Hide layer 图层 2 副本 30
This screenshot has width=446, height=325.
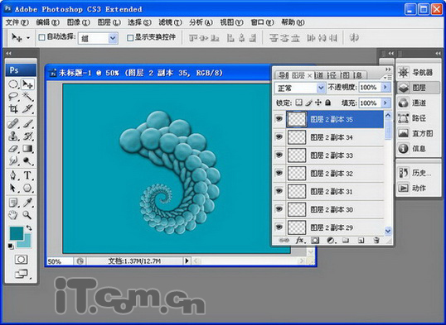(x=279, y=209)
